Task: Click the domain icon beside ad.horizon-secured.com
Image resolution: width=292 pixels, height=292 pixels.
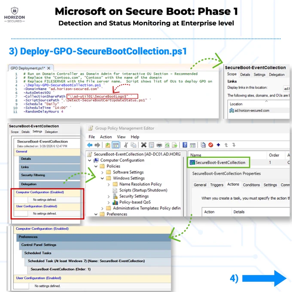Action: coord(231,111)
